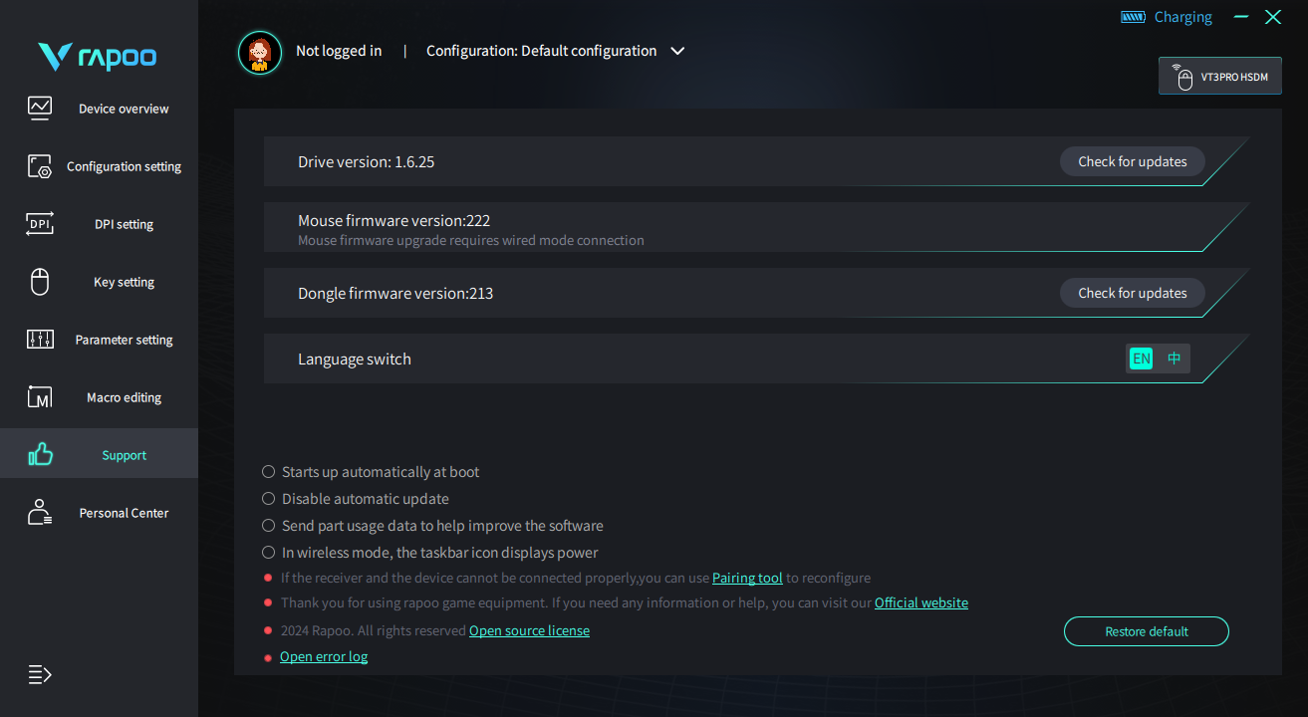1308x717 pixels.
Task: Open Personal Center via its person icon
Action: (x=40, y=513)
